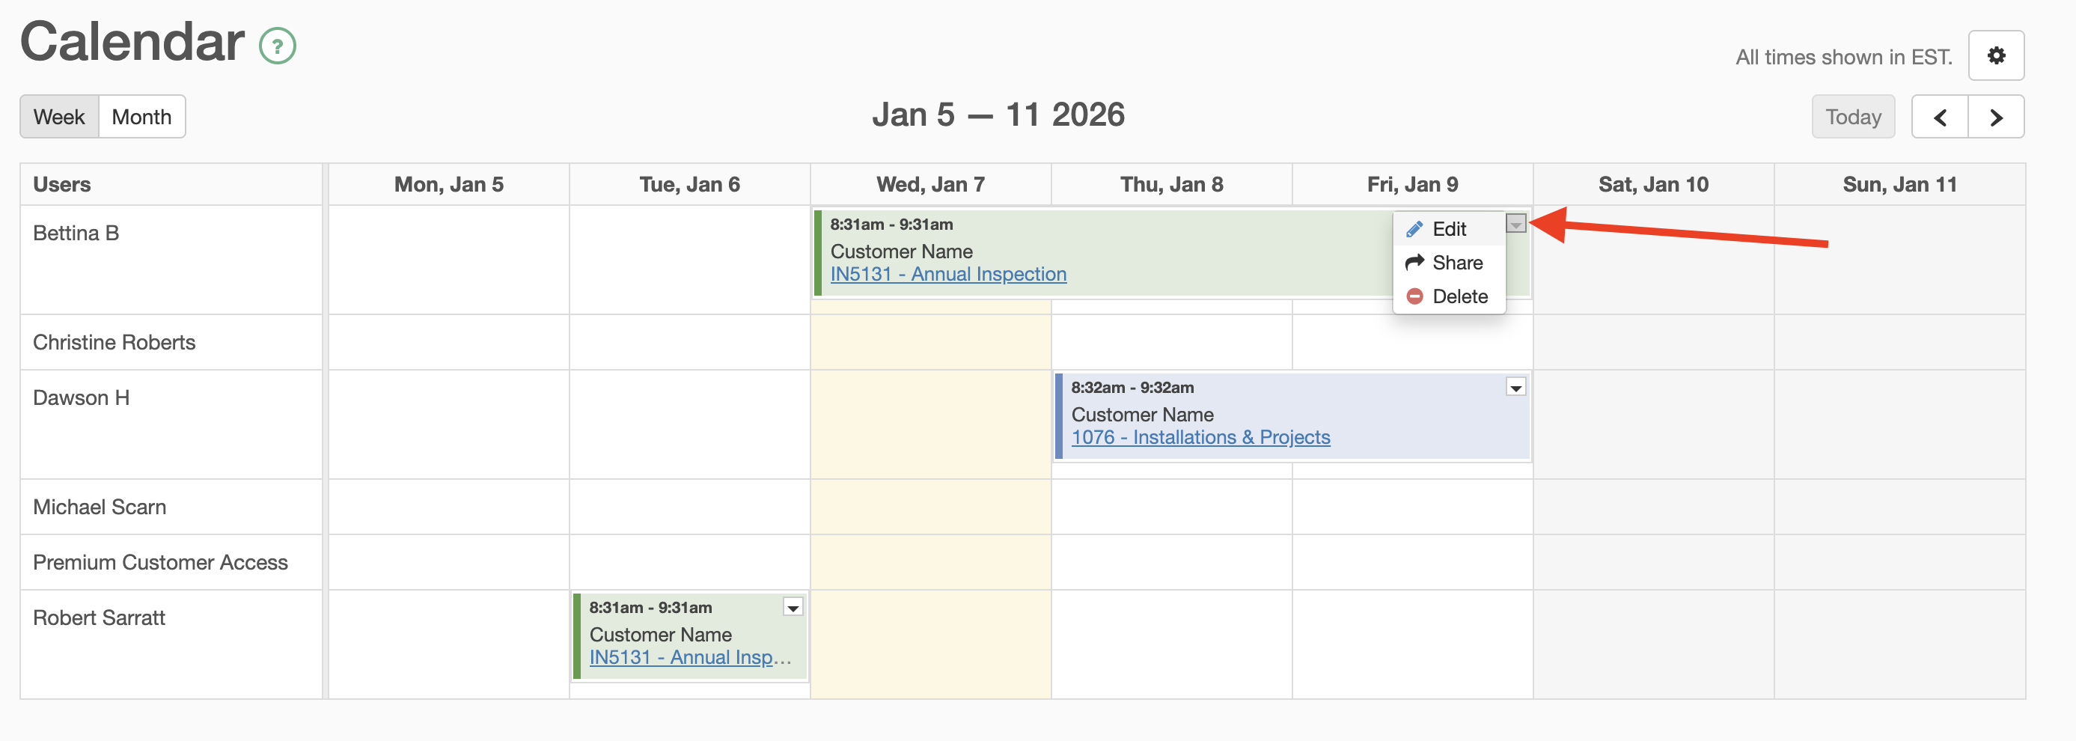
Task: Click the Wed, Jan 7 cell for Michael Scarn
Action: tap(930, 507)
